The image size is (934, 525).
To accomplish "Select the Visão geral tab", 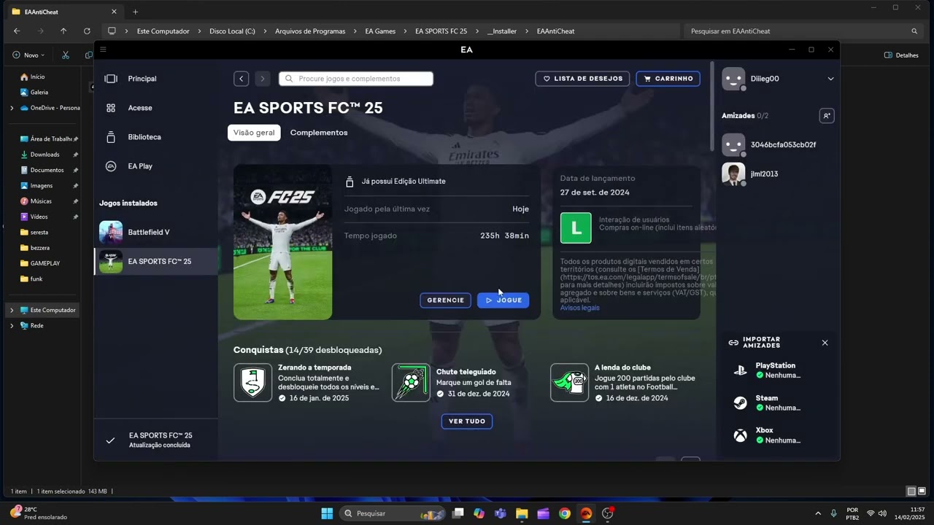I will [x=254, y=133].
